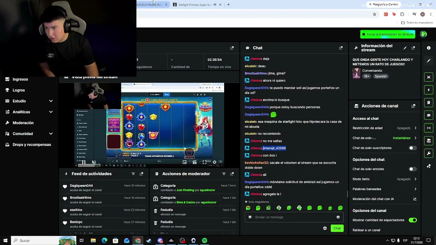This screenshot has height=245, width=436.
Task: Open Steam from the taskbar
Action: click(149, 241)
